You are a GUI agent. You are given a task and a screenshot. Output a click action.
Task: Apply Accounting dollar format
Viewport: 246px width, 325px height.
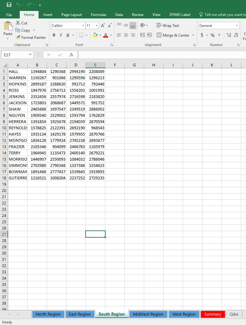click(x=202, y=35)
